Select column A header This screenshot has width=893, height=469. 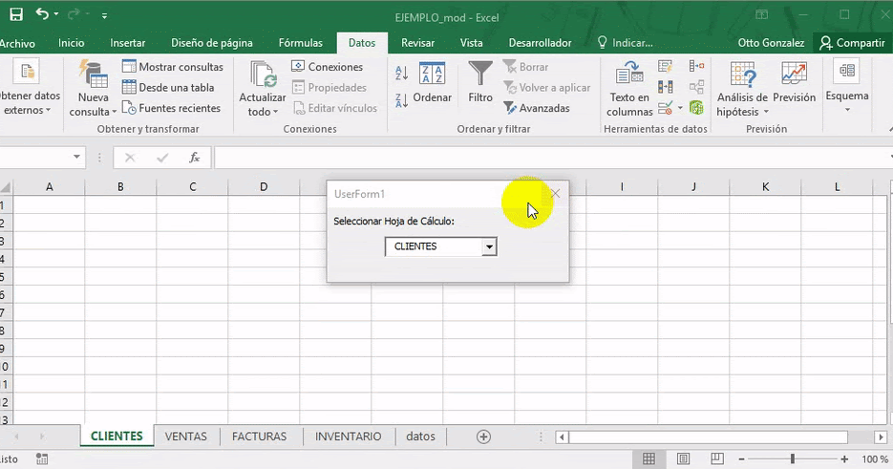click(50, 186)
